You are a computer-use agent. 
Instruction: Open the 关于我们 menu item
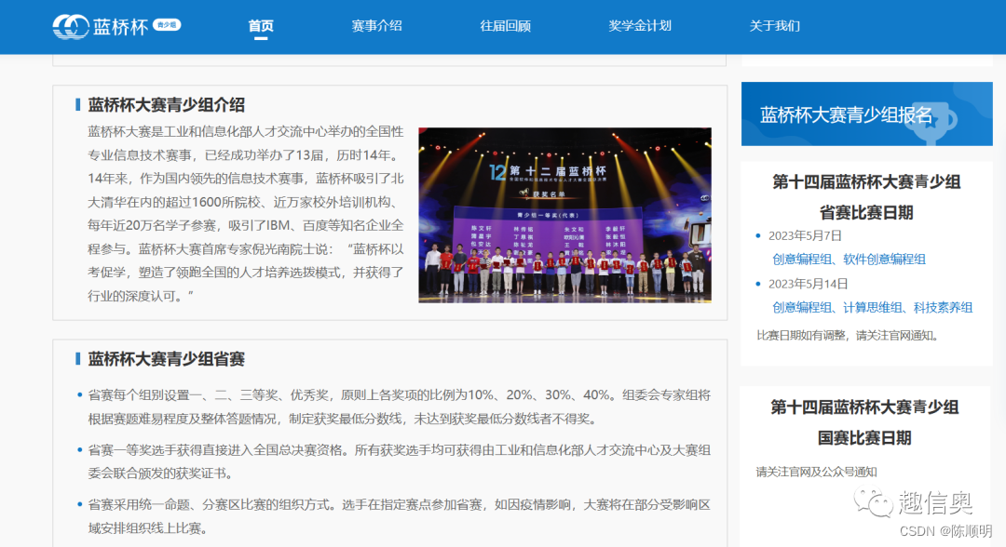[774, 26]
